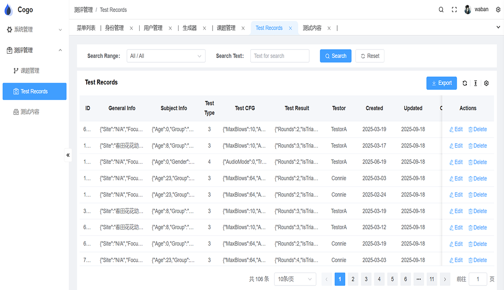This screenshot has width=504, height=290.
Task: Open the 10条/页 page size dropdown
Action: [295, 279]
